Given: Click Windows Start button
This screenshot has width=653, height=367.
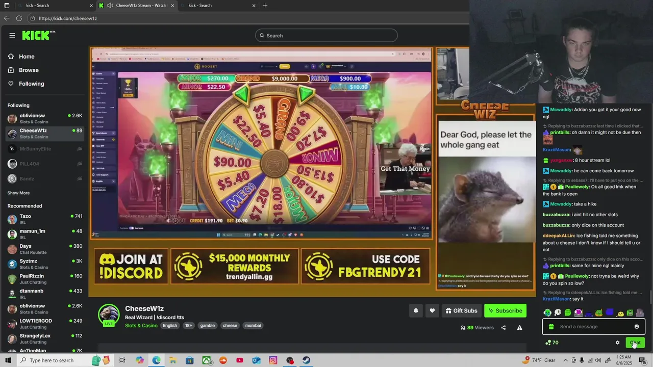Looking at the screenshot, I should (8, 360).
